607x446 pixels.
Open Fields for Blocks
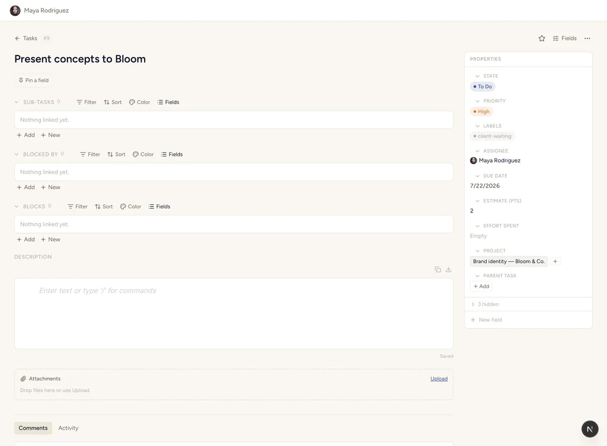pos(159,207)
